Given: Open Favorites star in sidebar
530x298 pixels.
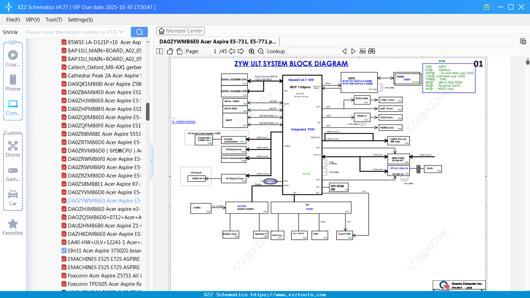Looking at the screenshot, I should point(13,227).
